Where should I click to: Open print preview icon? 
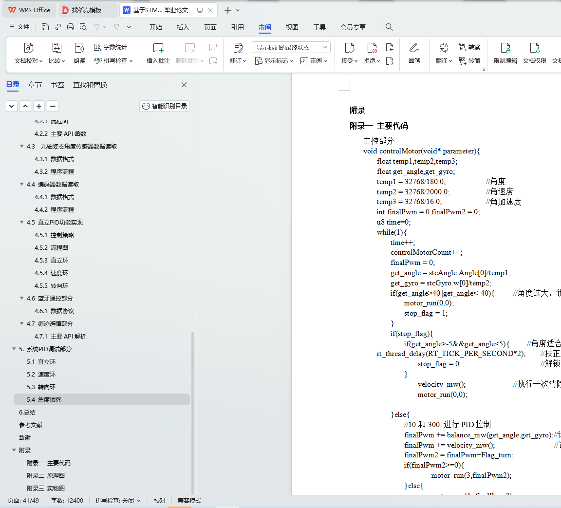[83, 27]
